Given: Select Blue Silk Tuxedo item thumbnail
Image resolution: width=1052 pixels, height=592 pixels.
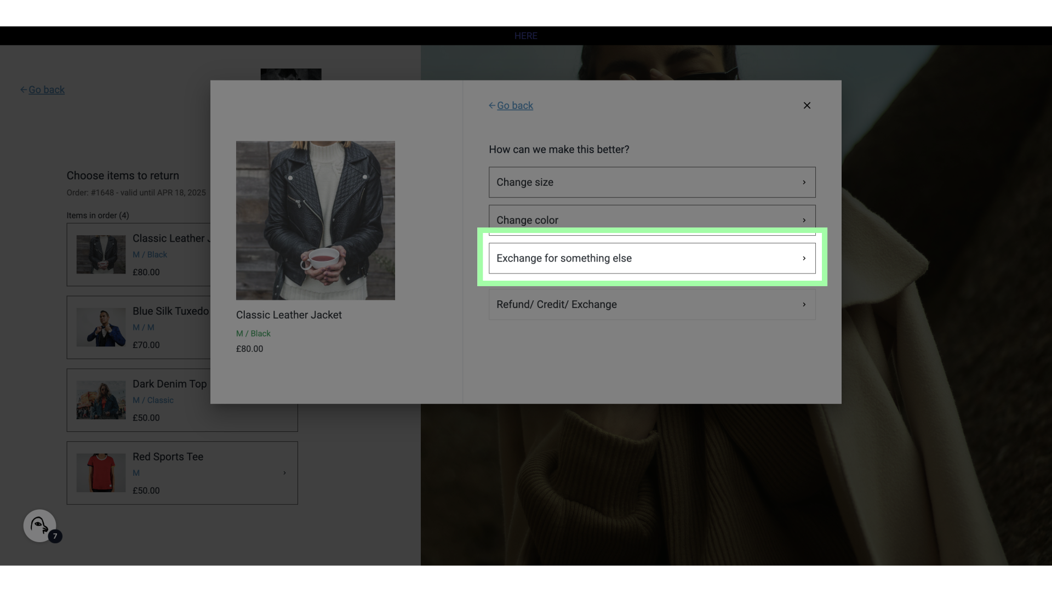Looking at the screenshot, I should pyautogui.click(x=101, y=327).
